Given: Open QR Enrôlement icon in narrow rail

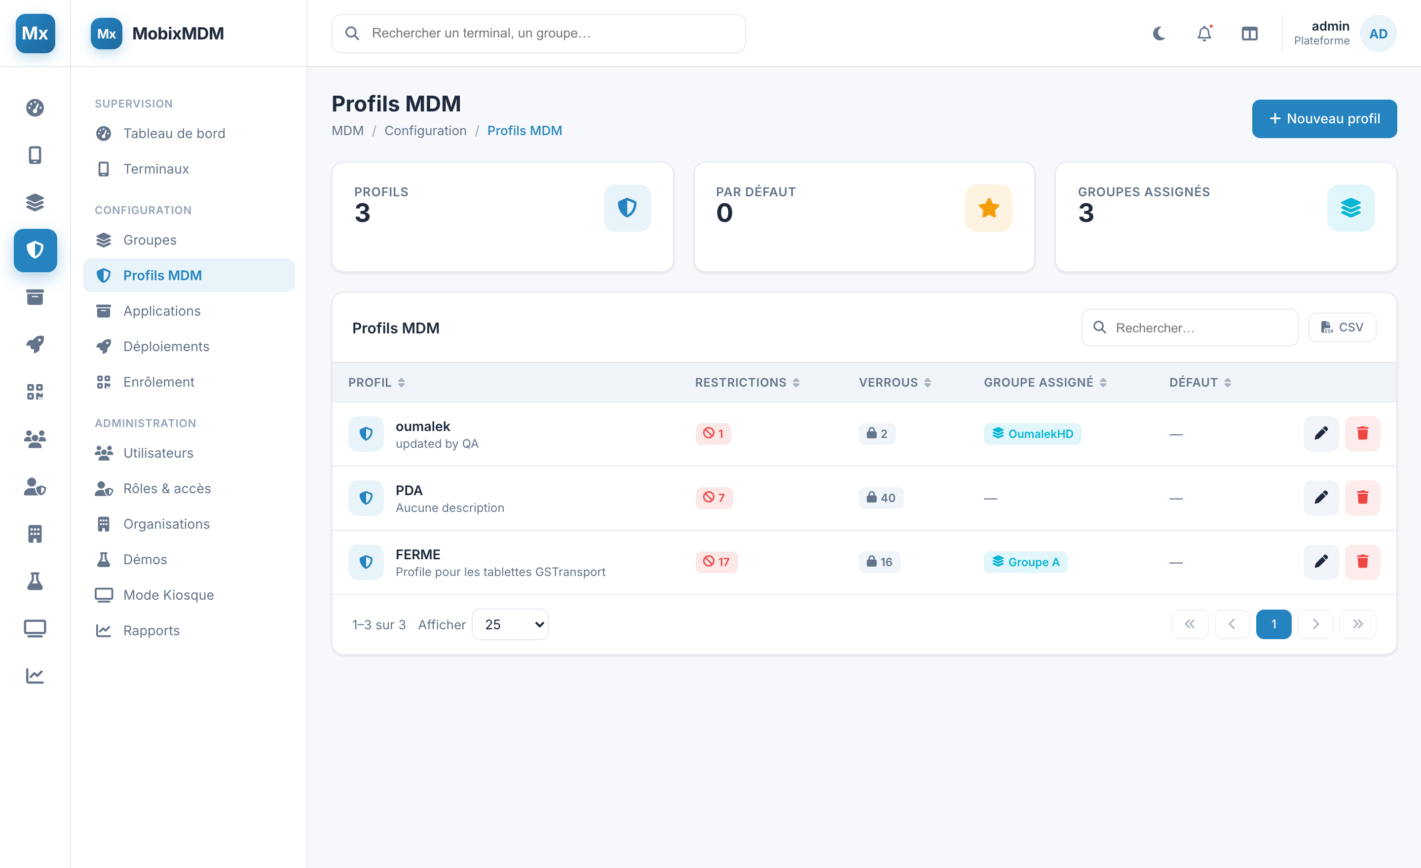Looking at the screenshot, I should point(35,392).
